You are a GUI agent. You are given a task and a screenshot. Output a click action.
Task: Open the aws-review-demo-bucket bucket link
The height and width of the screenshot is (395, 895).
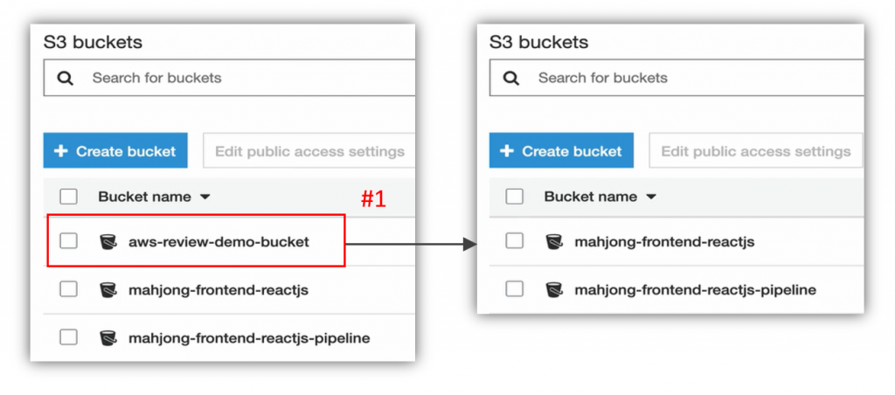[x=219, y=242]
